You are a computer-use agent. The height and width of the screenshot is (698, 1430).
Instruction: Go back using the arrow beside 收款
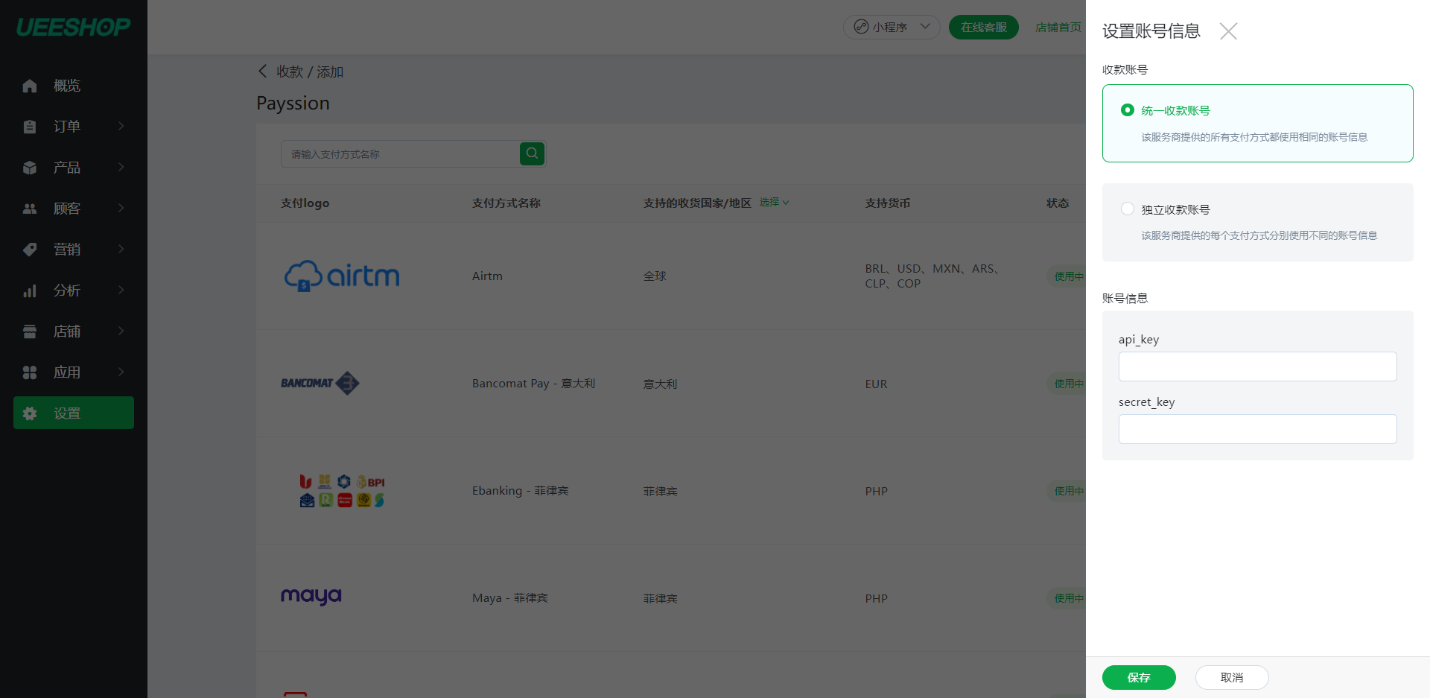pyautogui.click(x=262, y=71)
